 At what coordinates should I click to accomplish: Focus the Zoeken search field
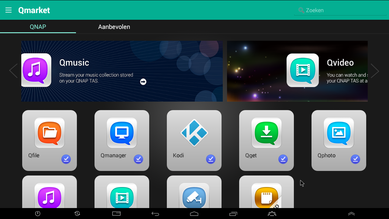[x=340, y=10]
